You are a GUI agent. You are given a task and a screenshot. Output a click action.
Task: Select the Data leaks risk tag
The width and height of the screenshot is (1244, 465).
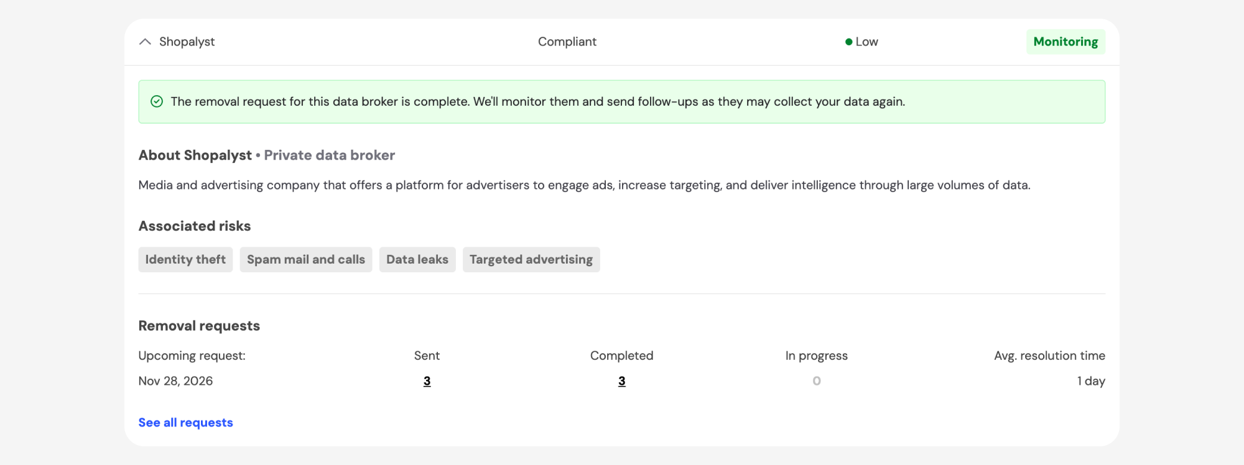(x=417, y=259)
